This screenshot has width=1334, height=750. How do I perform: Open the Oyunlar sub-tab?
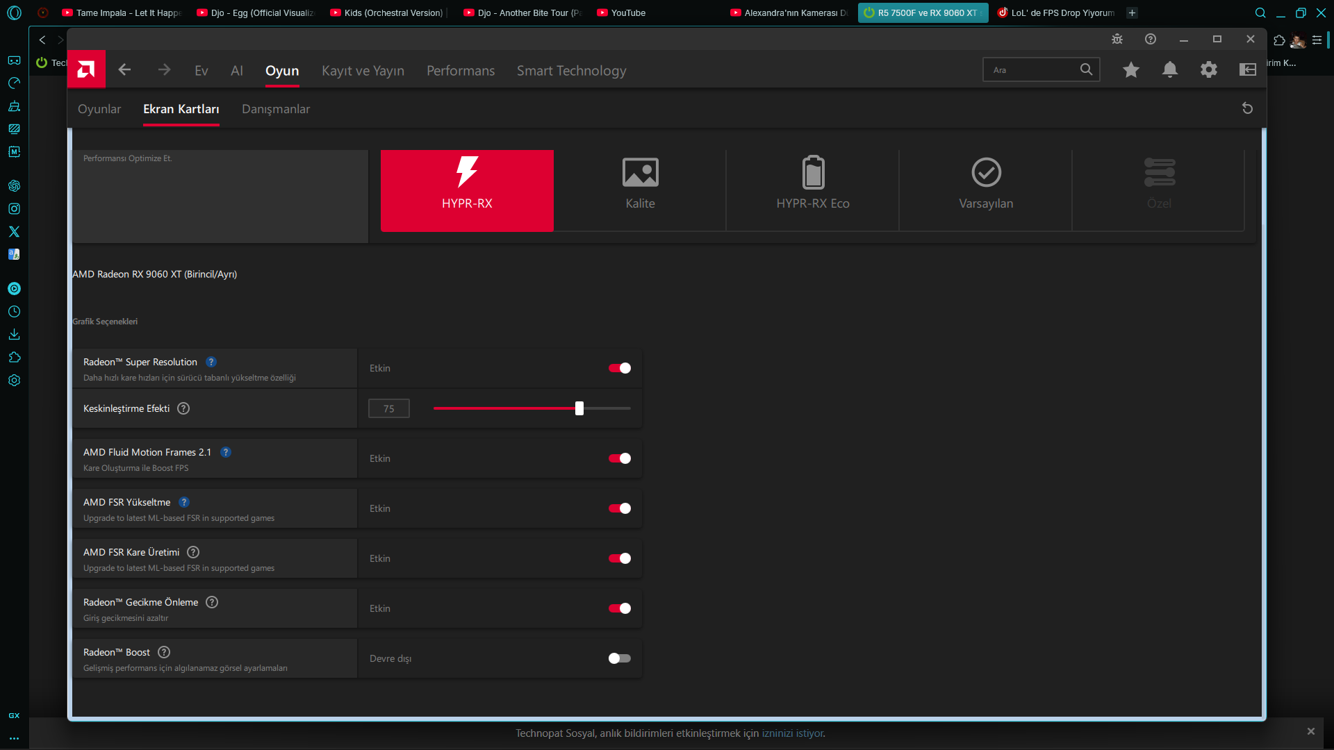click(x=99, y=109)
